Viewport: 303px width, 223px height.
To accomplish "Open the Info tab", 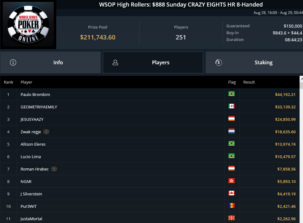I will pos(50,62).
